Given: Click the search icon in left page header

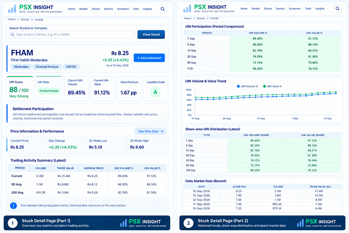Looking at the screenshot, I should (x=163, y=9).
